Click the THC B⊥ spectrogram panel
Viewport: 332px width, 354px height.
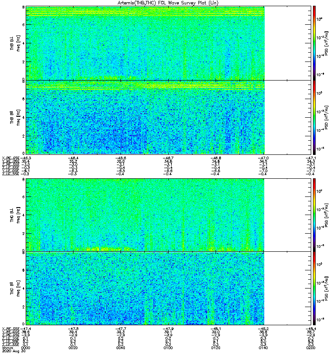point(169,215)
